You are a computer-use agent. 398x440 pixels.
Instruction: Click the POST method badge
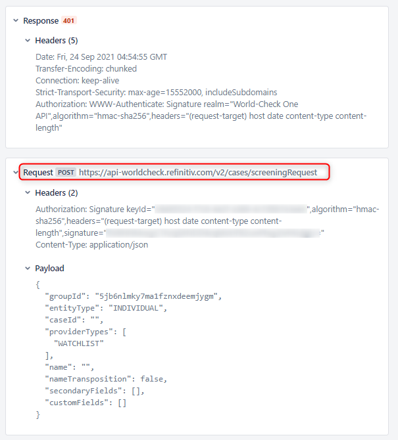tap(66, 172)
